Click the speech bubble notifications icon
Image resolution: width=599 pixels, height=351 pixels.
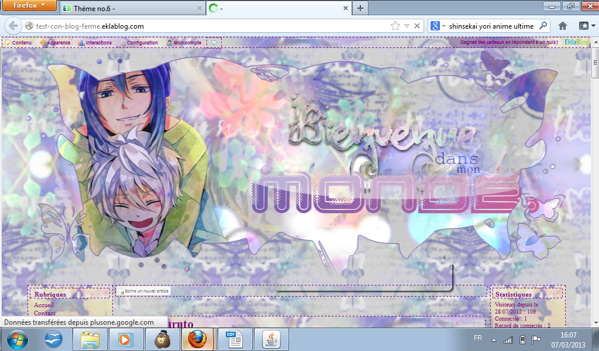(214, 43)
